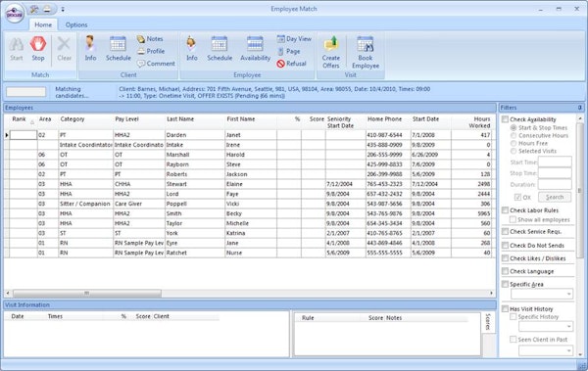Sort by Last Name column header
The image size is (588, 371).
coord(194,121)
